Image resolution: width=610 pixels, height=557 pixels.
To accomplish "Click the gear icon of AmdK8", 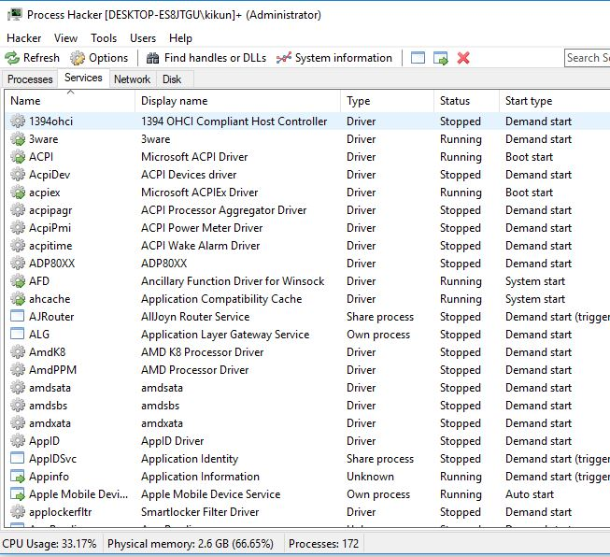I will coord(18,352).
